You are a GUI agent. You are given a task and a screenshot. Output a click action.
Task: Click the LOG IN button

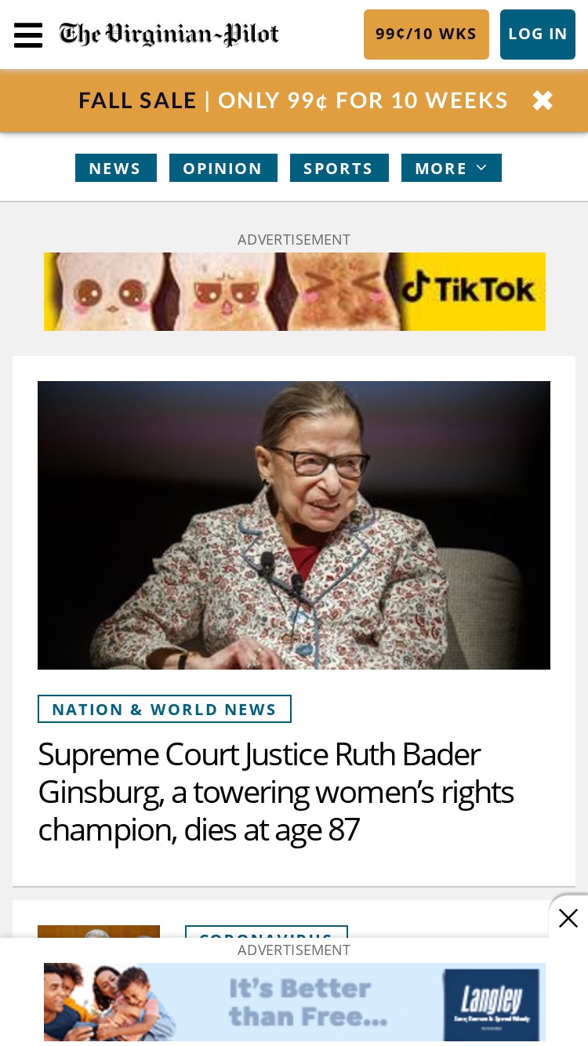tap(538, 35)
